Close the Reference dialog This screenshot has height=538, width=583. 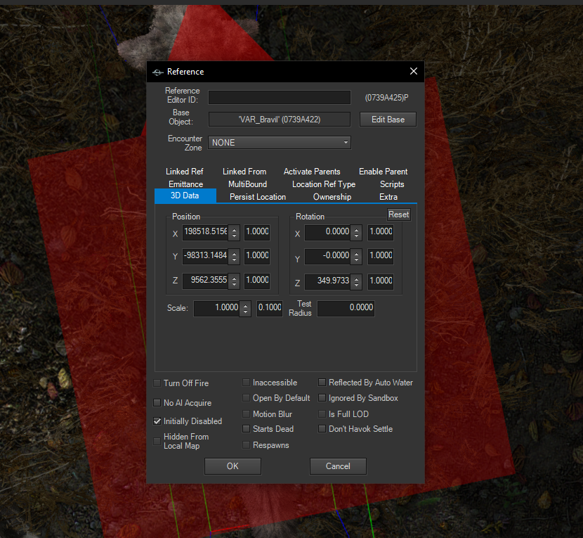click(x=414, y=71)
